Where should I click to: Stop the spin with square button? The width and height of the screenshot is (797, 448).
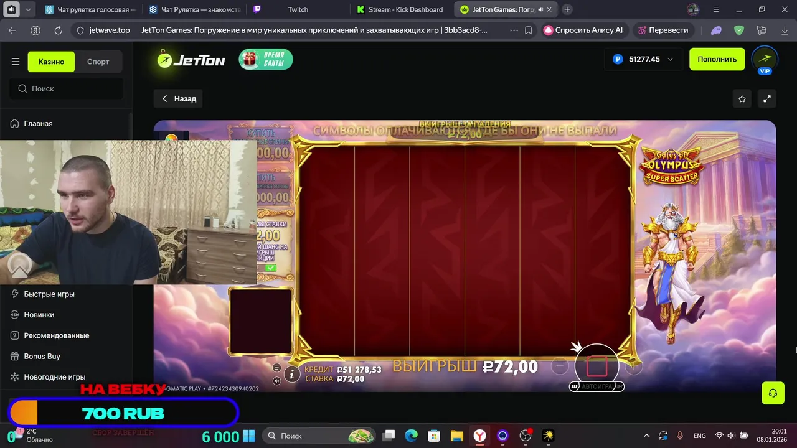click(x=597, y=366)
